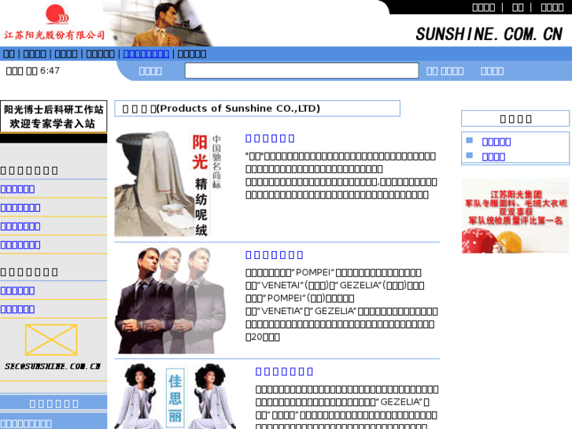
Task: Click the yellow envelope mail icon
Action: click(x=51, y=339)
